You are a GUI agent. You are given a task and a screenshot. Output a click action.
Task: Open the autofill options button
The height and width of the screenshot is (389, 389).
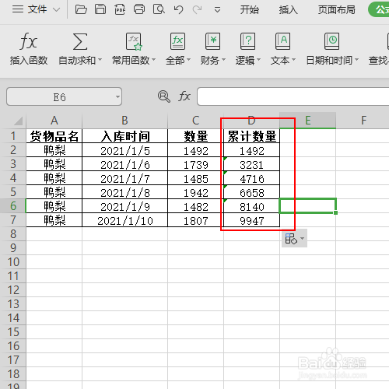294,238
